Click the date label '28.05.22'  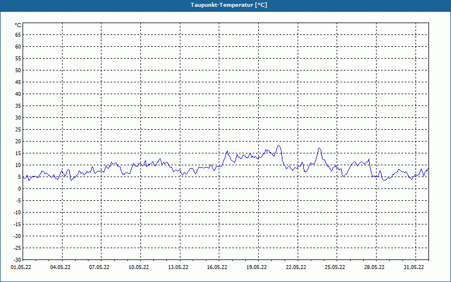click(374, 267)
